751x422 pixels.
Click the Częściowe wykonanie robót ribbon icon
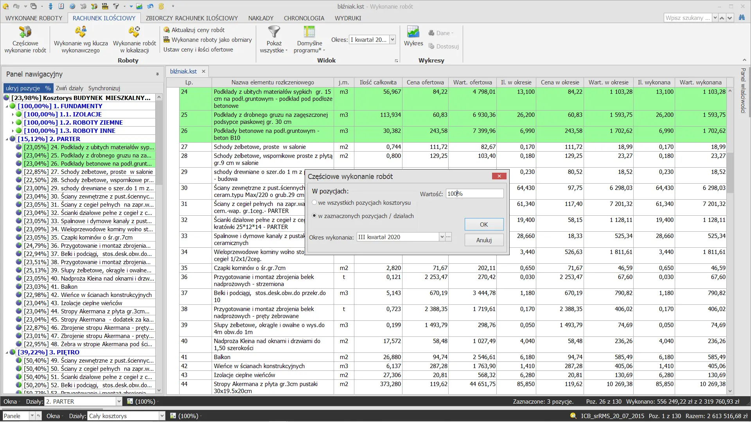[x=25, y=32]
